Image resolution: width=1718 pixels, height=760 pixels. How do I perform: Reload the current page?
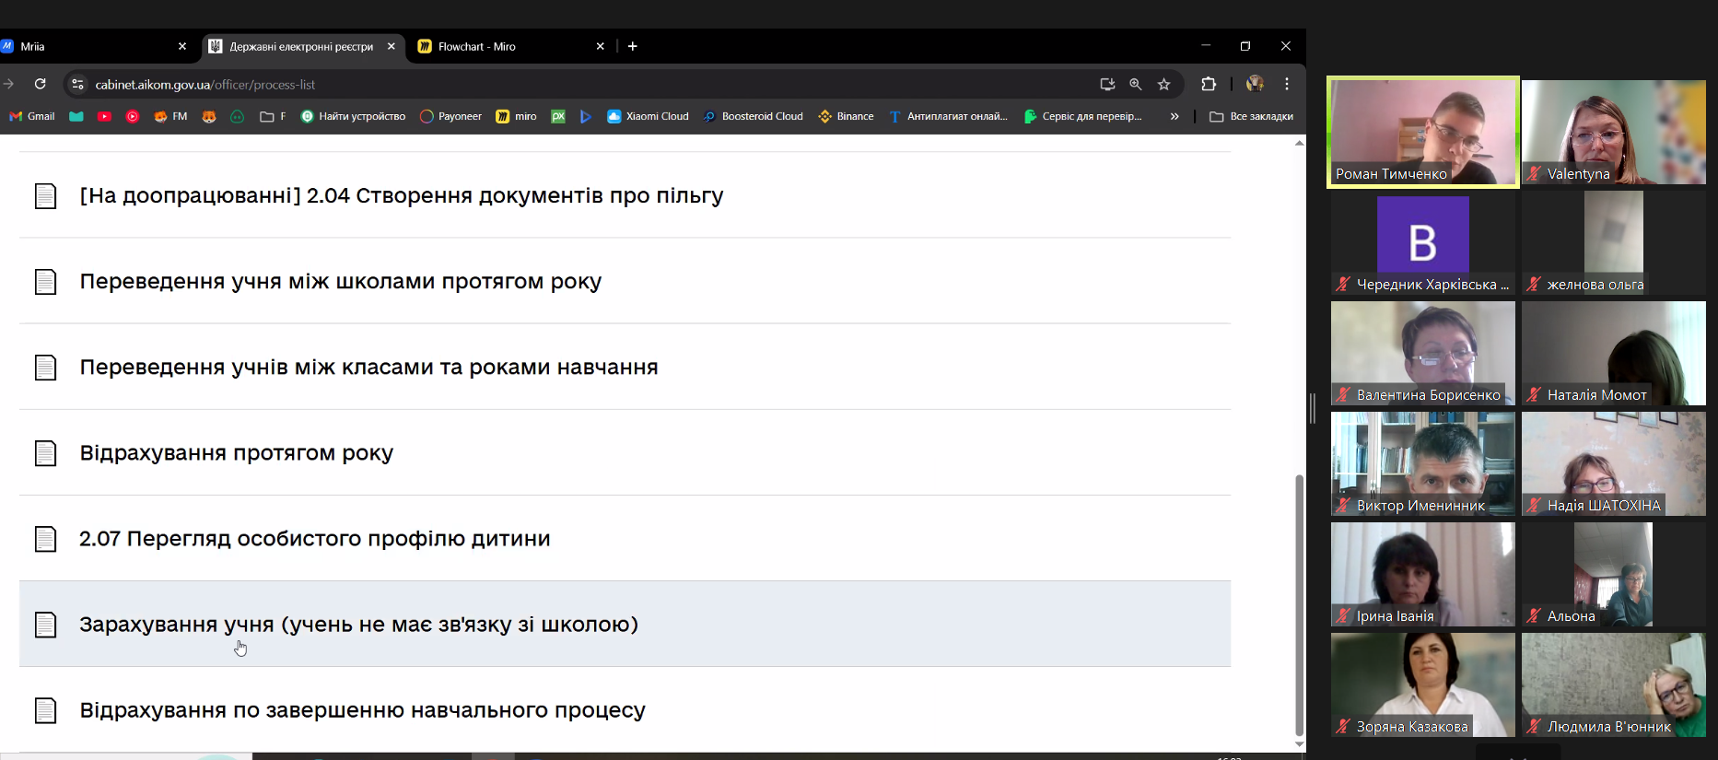point(41,84)
